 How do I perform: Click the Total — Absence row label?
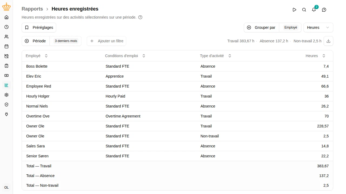point(40,176)
